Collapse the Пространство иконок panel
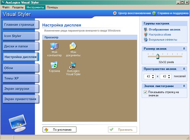The width and height of the screenshot is (190, 140). coord(184,69)
